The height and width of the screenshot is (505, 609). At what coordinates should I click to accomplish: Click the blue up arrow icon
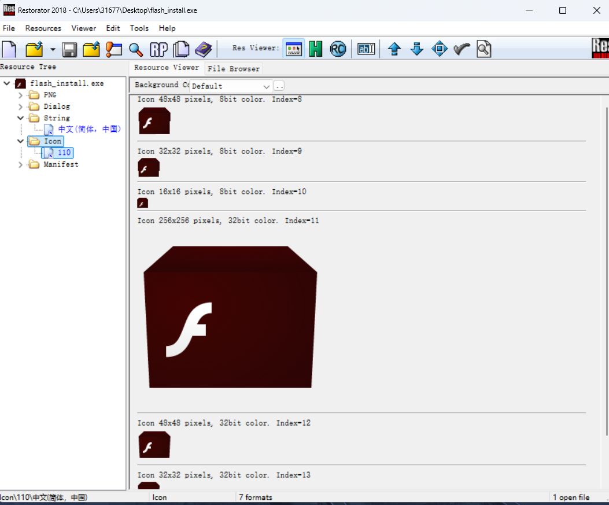[x=394, y=49]
